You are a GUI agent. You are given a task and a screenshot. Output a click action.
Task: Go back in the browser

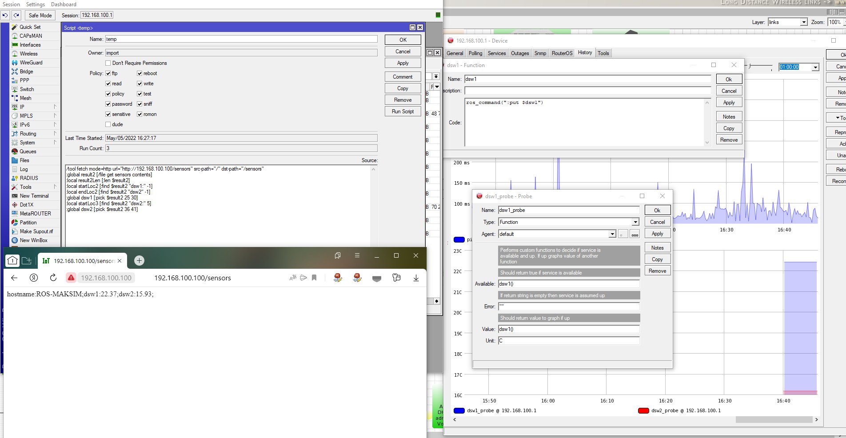click(14, 278)
